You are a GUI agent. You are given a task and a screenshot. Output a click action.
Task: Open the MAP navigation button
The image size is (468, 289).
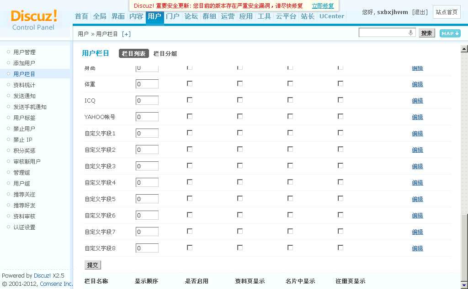coord(450,33)
